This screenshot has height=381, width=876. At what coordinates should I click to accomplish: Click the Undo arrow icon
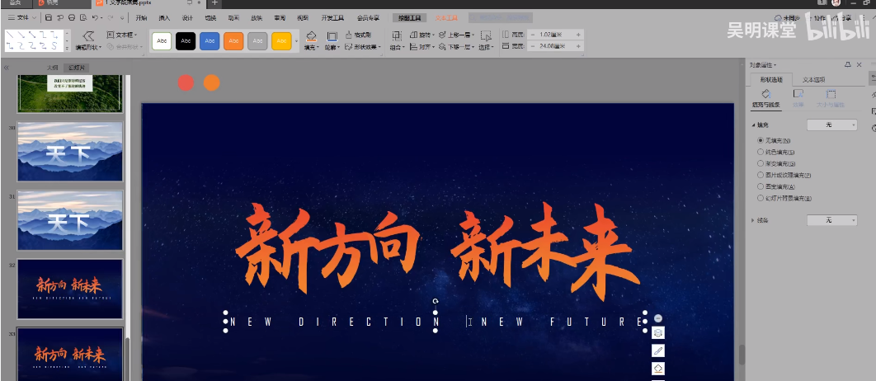[x=97, y=18]
